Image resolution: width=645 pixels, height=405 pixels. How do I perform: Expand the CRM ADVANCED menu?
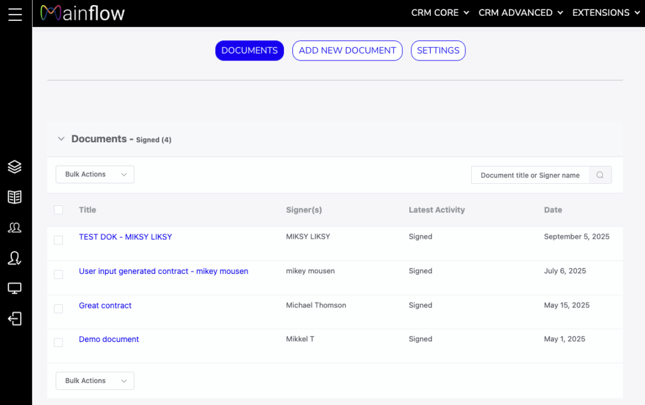pos(520,13)
